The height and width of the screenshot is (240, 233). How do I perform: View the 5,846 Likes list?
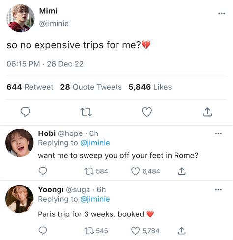150,87
